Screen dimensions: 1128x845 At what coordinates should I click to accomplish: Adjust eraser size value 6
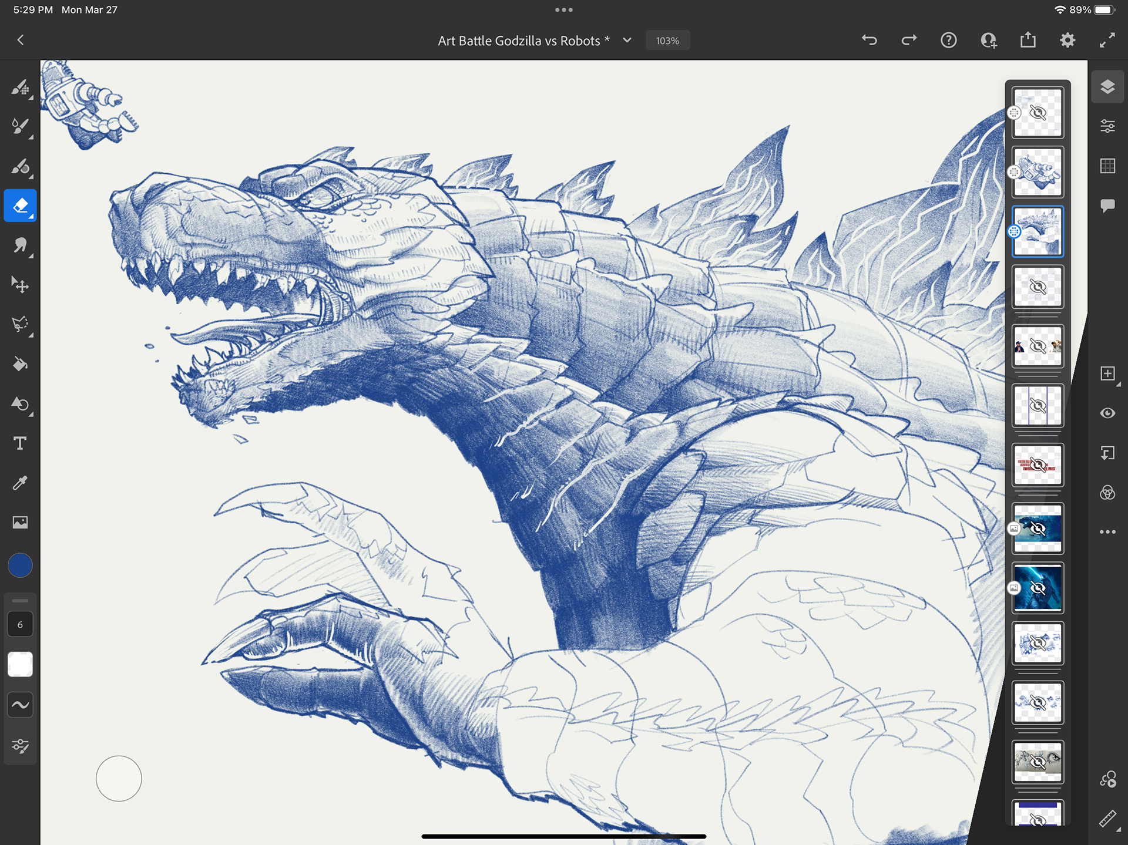[x=20, y=624]
